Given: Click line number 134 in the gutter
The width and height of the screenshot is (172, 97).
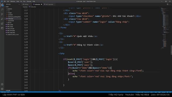Looking at the screenshot, I should [26, 59].
